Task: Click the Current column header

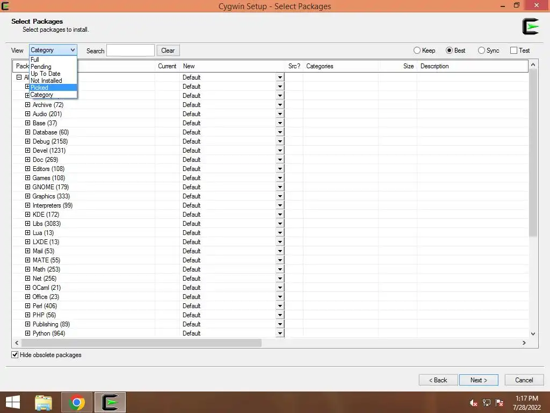Action: 167,66
